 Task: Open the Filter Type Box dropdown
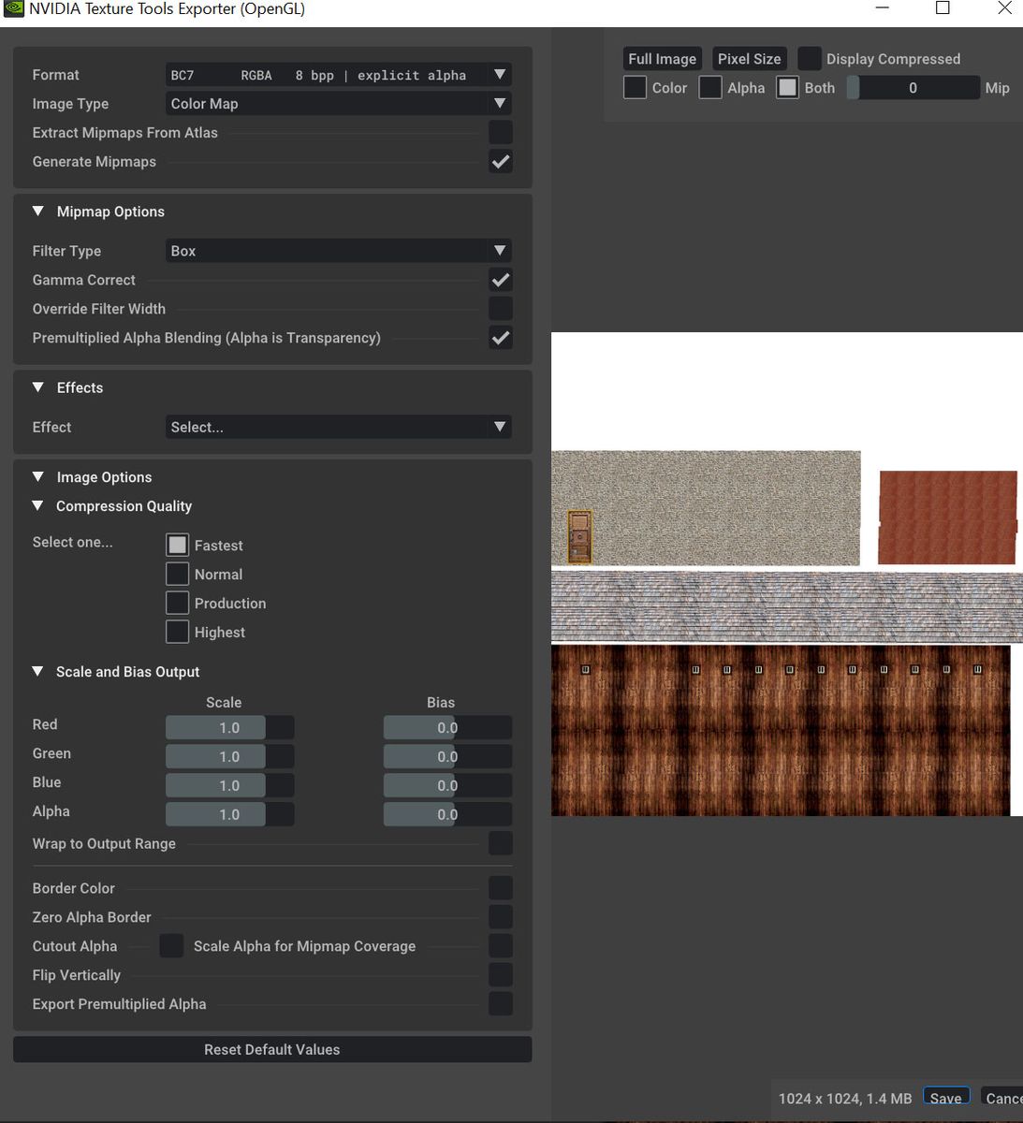click(337, 251)
